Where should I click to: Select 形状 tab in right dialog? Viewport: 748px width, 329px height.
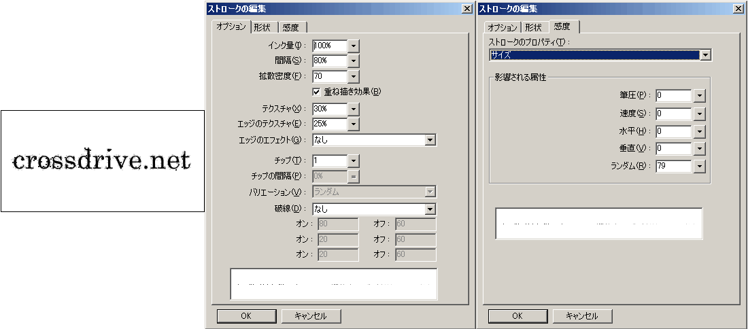(x=534, y=28)
